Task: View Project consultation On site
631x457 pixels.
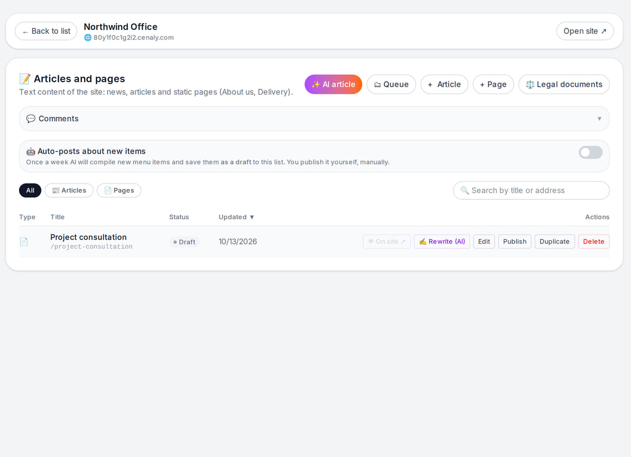Action: point(386,241)
